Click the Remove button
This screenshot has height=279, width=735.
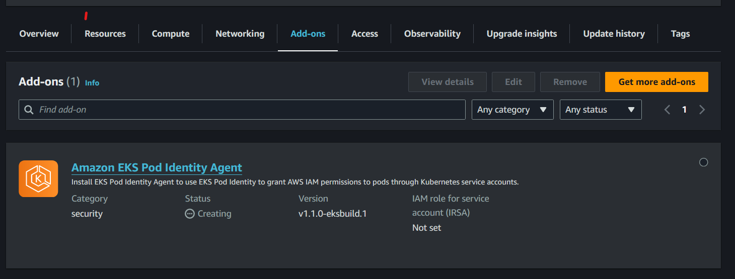click(x=570, y=82)
